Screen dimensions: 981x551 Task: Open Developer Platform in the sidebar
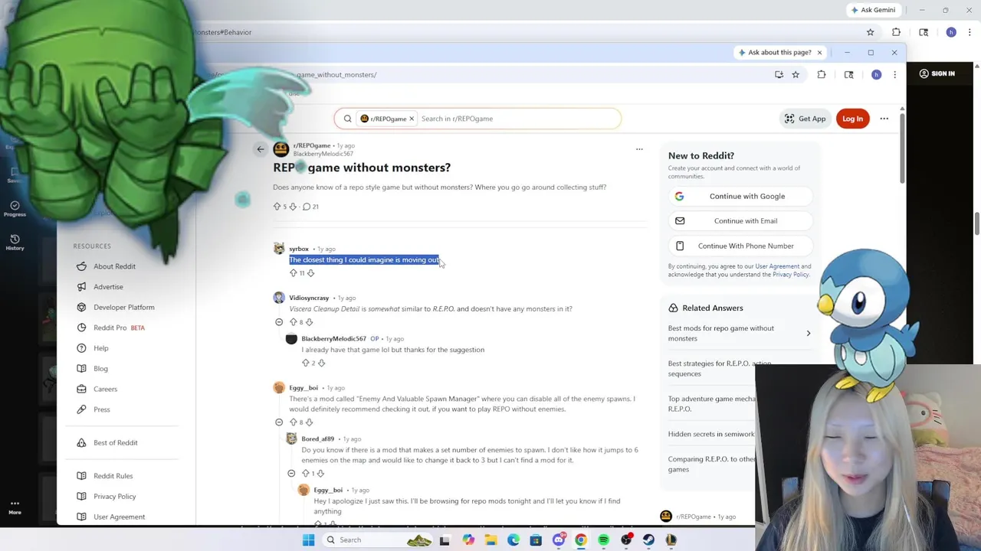[x=123, y=307]
